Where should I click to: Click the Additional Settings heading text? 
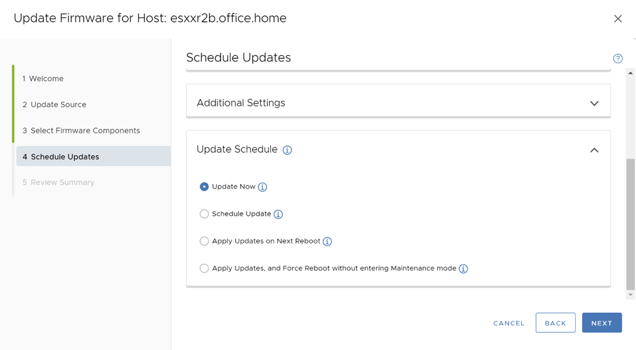pos(241,103)
